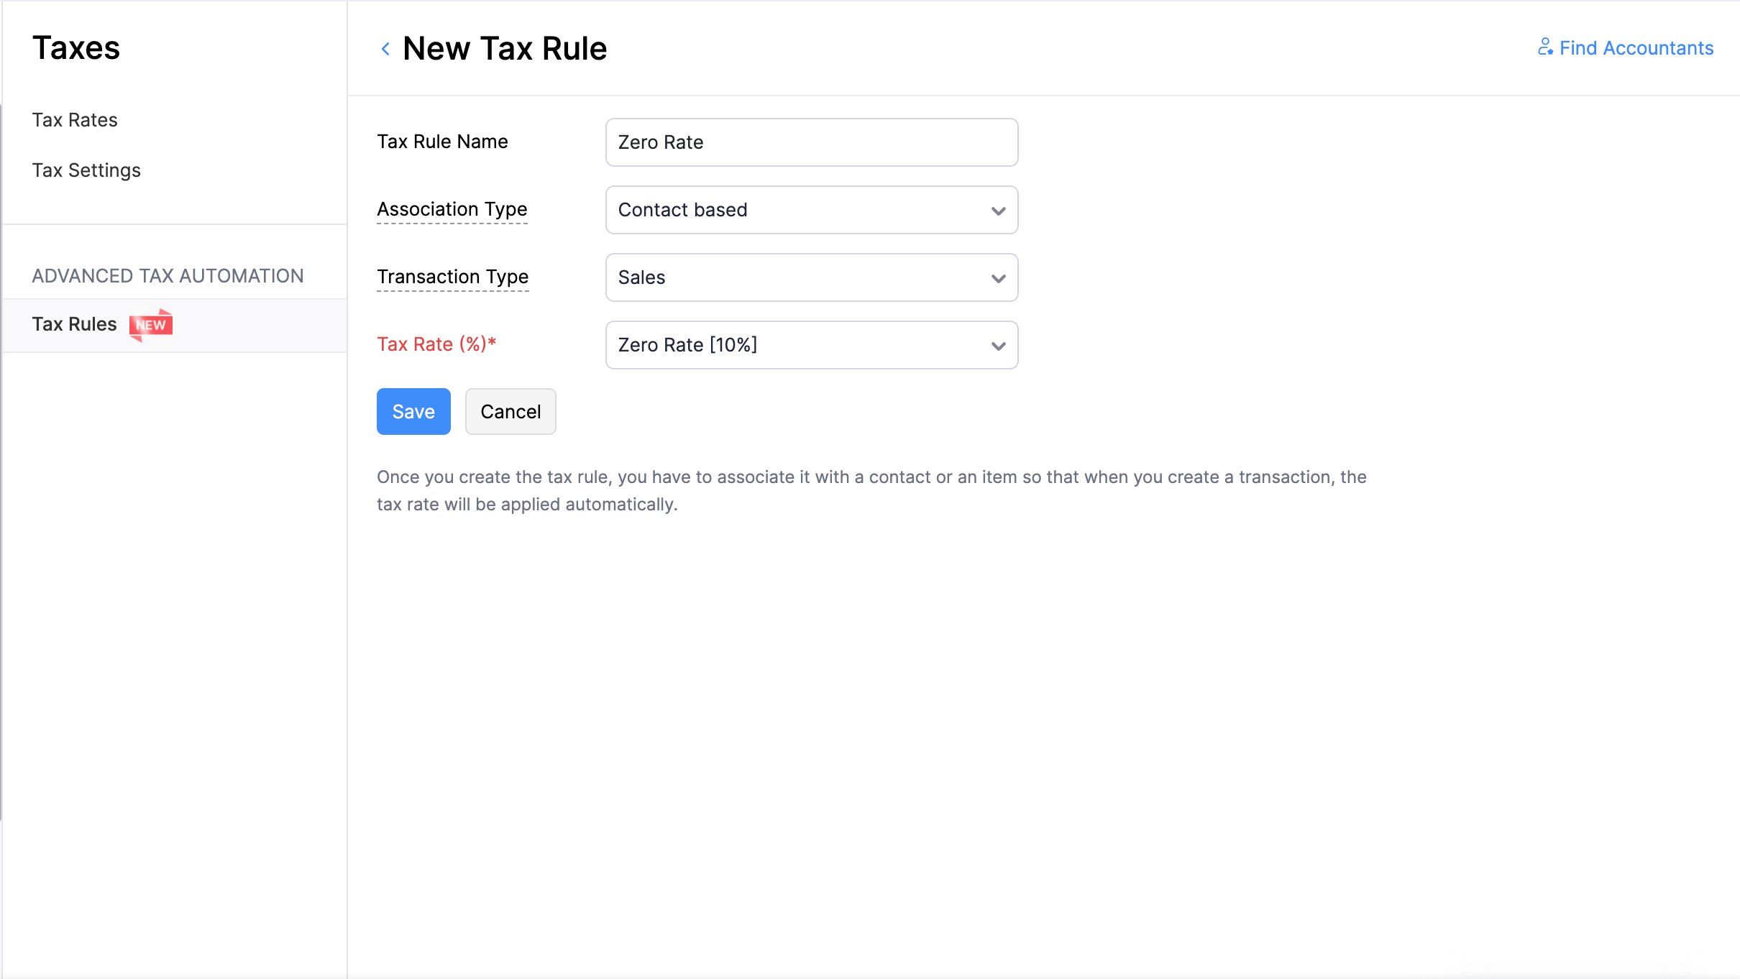The height and width of the screenshot is (979, 1740).
Task: Select Tax Rules in the sidebar
Action: (74, 324)
